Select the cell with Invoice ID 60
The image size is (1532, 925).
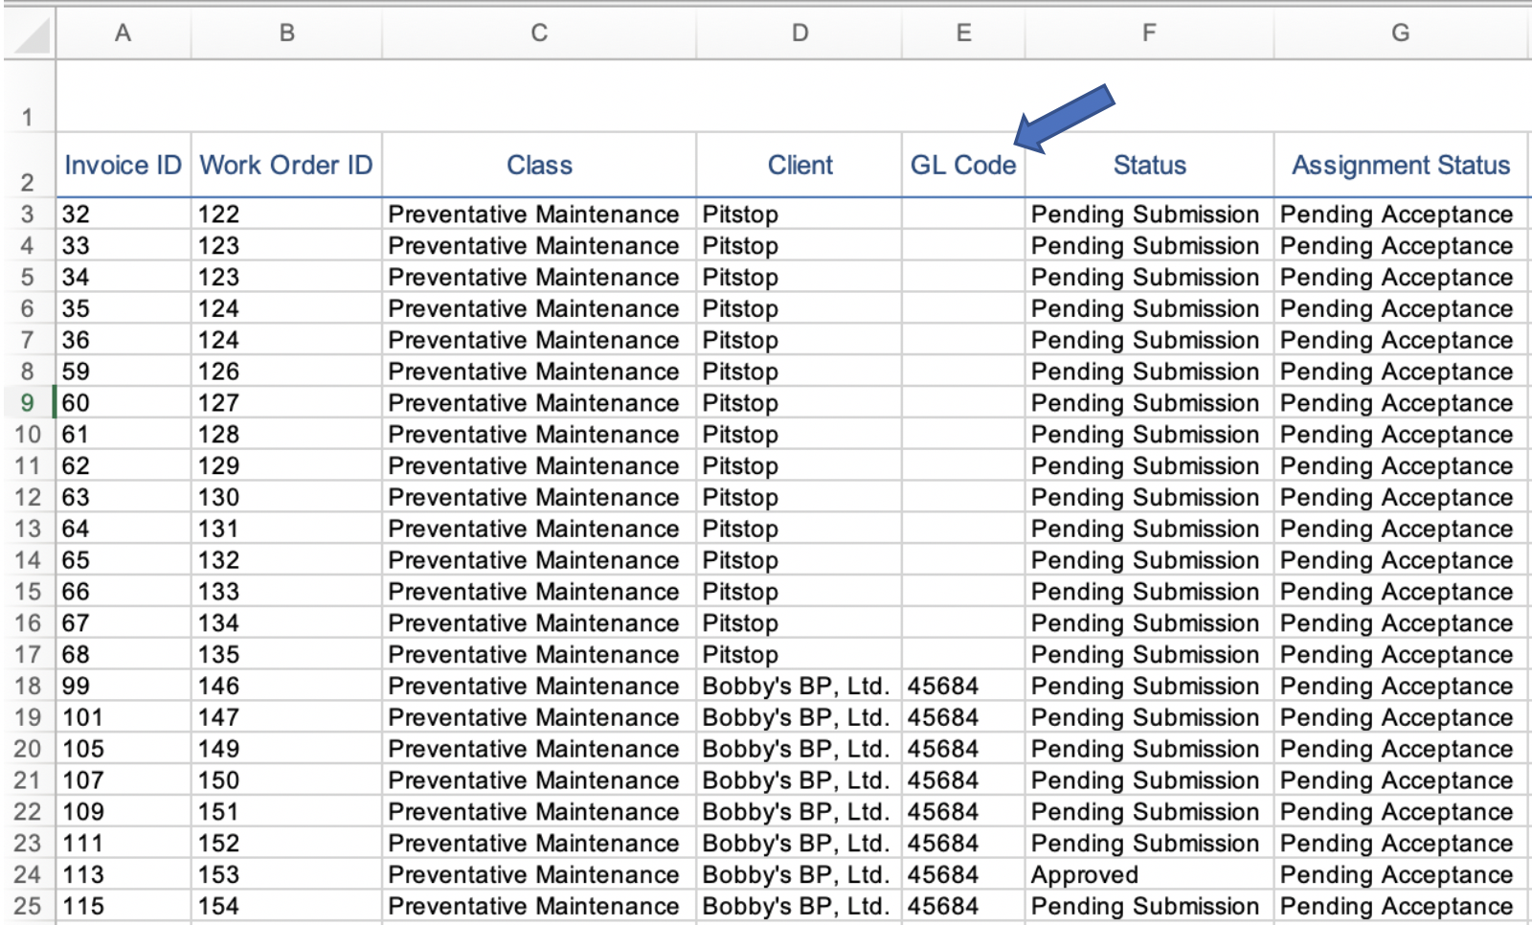coord(123,403)
